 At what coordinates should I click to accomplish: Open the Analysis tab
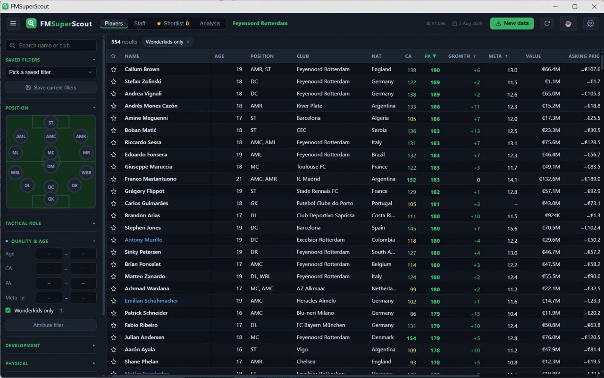click(x=210, y=24)
